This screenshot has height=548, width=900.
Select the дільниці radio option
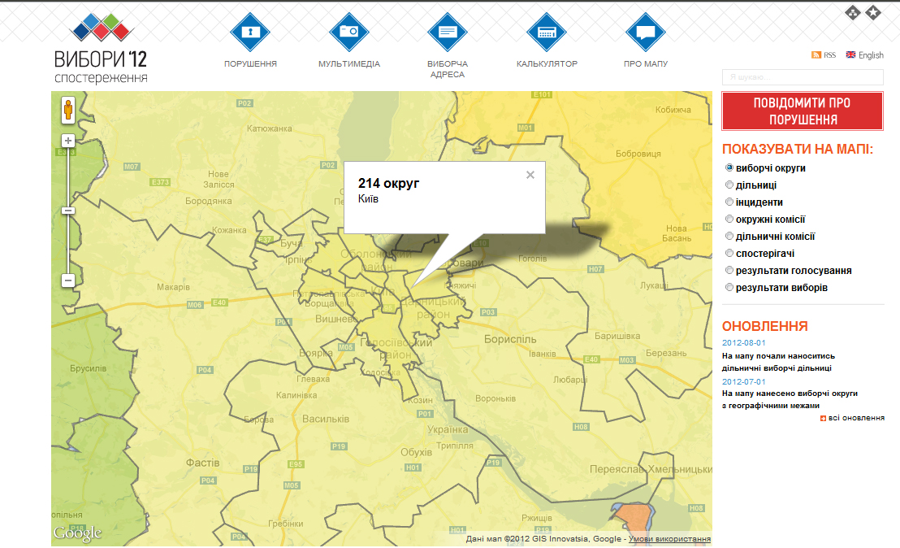click(x=729, y=185)
